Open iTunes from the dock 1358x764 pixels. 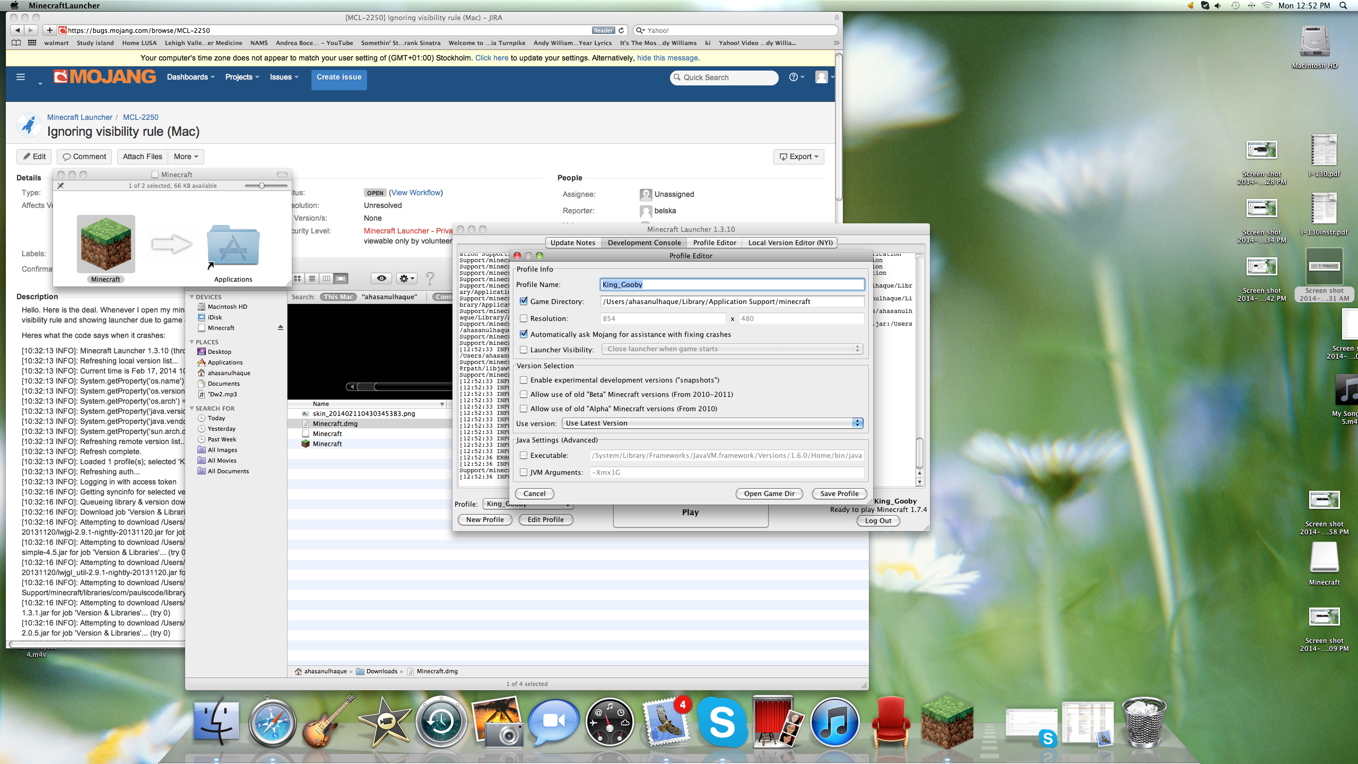(x=834, y=723)
